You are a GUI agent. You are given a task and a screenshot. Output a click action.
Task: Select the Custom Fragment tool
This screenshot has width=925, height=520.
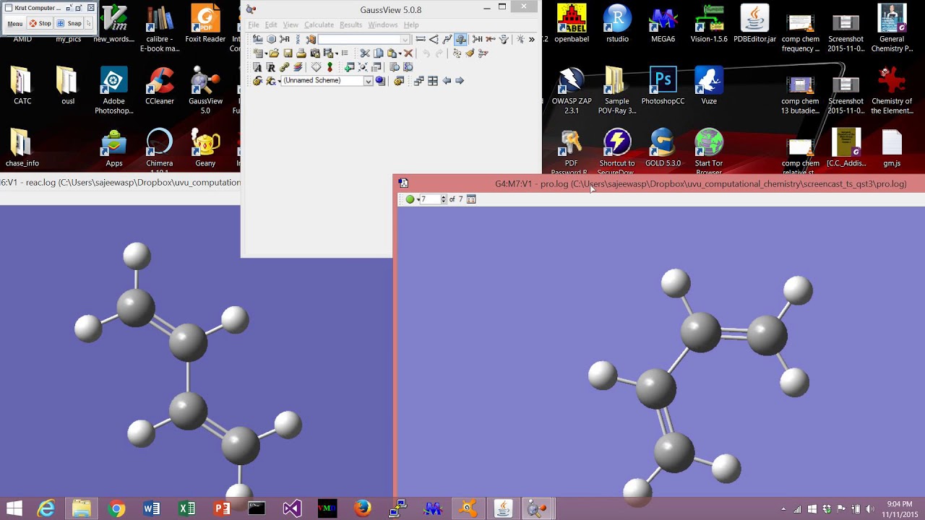(x=311, y=39)
